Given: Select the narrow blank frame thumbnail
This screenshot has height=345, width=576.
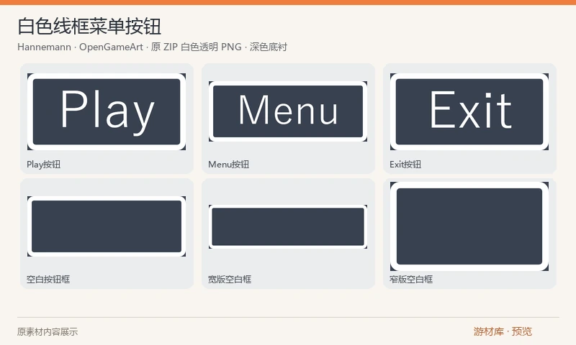Looking at the screenshot, I should [x=469, y=226].
